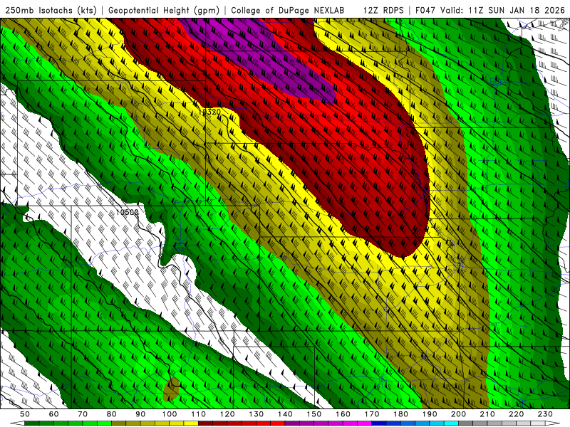Select the first blue swatch below the 170 label
The image size is (570, 427).
coord(379,423)
